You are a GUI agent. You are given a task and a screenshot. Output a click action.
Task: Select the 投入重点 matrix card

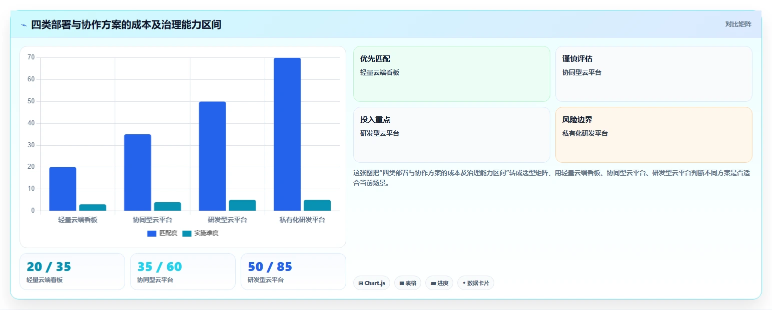pyautogui.click(x=451, y=135)
